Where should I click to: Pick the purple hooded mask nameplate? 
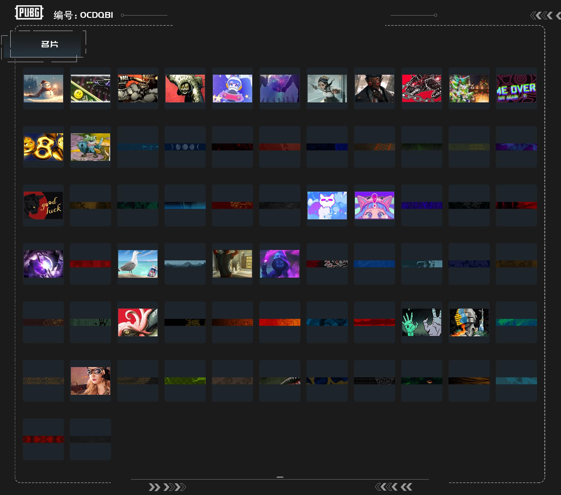pyautogui.click(x=280, y=264)
